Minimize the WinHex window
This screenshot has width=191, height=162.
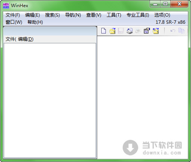click(x=155, y=4)
